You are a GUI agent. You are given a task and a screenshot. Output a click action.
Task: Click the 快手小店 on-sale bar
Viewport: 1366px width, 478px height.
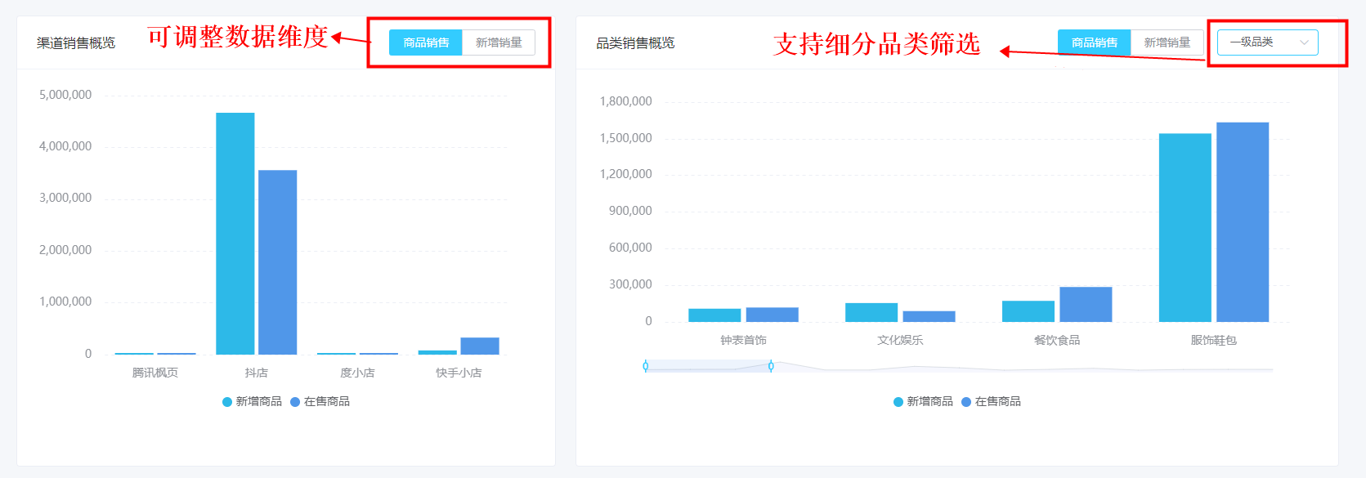coord(480,346)
